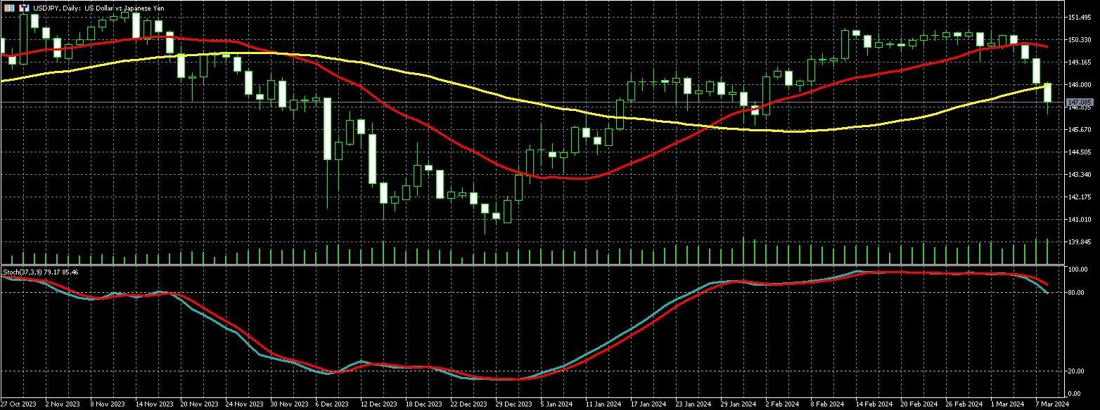Click the 8 Feb 2024 date label
1100x410 pixels.
click(827, 404)
